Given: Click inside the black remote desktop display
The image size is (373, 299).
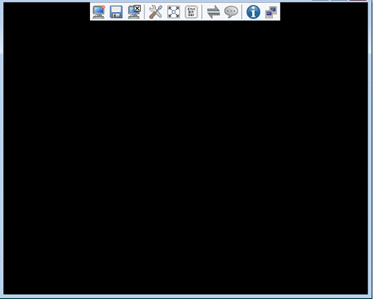Looking at the screenshot, I should 185,157.
